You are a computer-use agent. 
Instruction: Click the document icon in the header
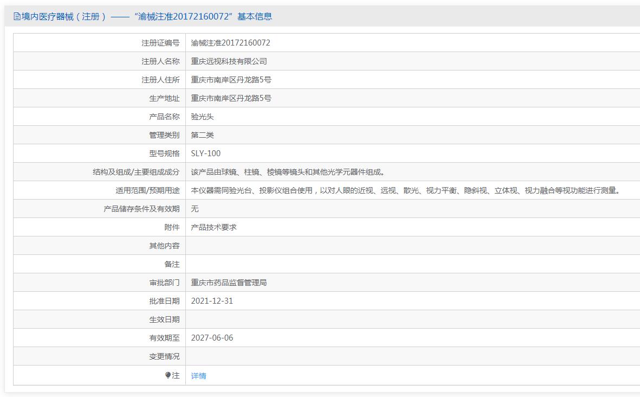17,16
